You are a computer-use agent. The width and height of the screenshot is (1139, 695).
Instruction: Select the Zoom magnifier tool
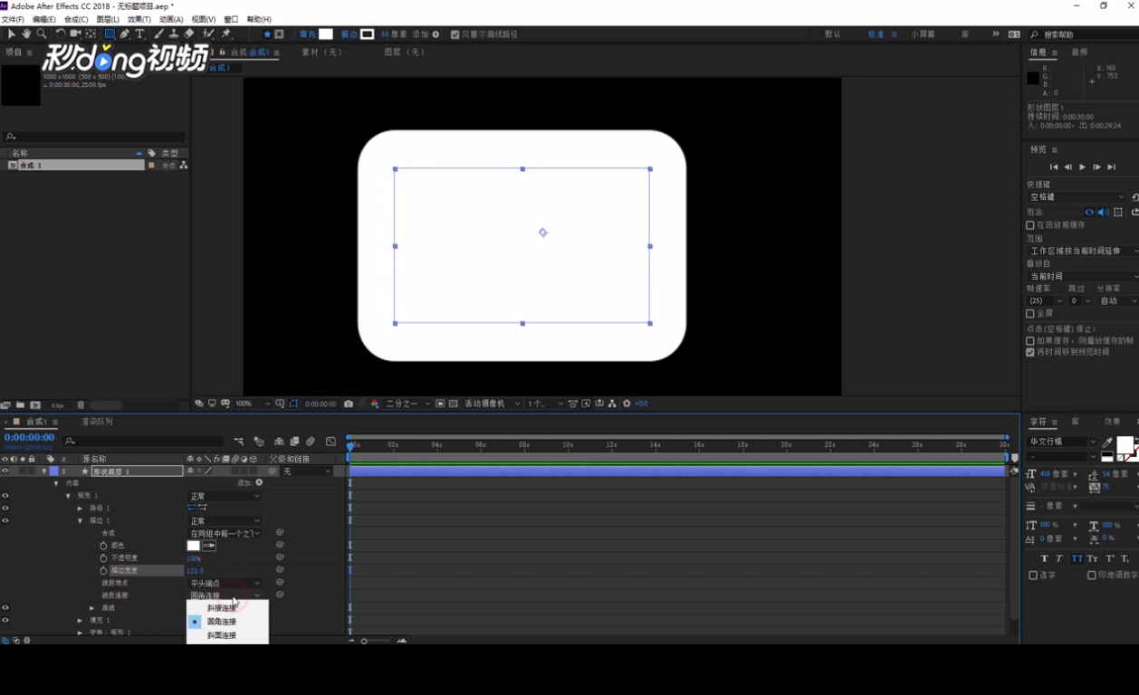point(42,34)
